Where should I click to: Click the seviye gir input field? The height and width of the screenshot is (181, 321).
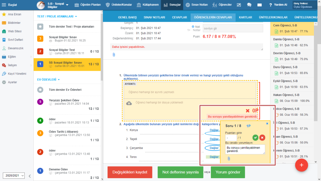click(233, 28)
